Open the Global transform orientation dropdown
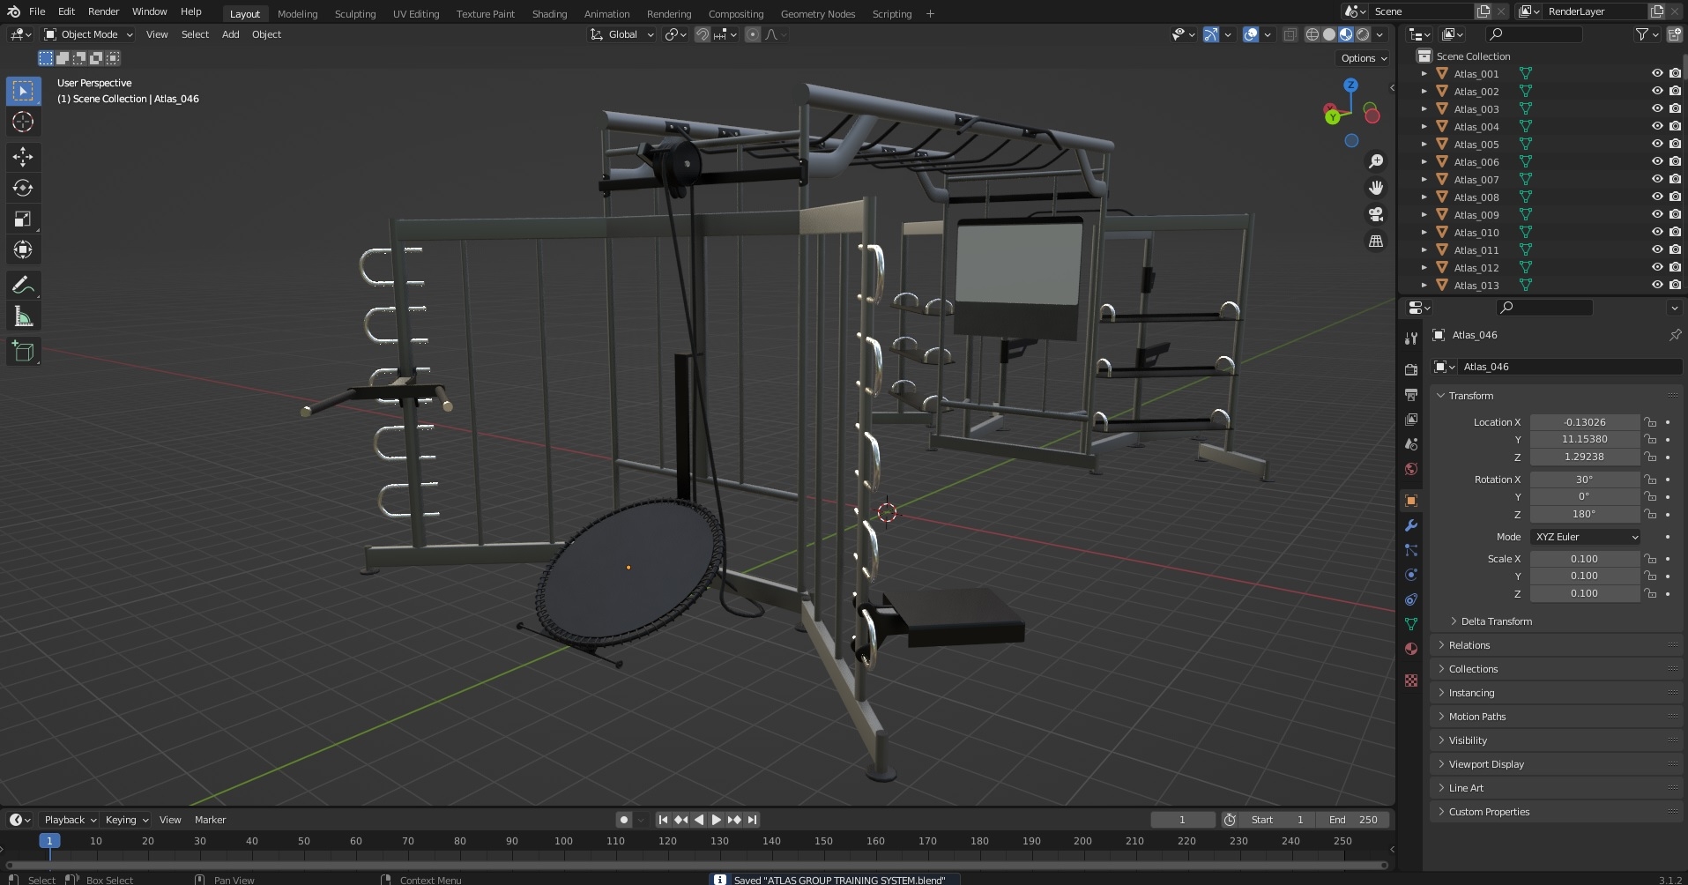 (x=622, y=34)
